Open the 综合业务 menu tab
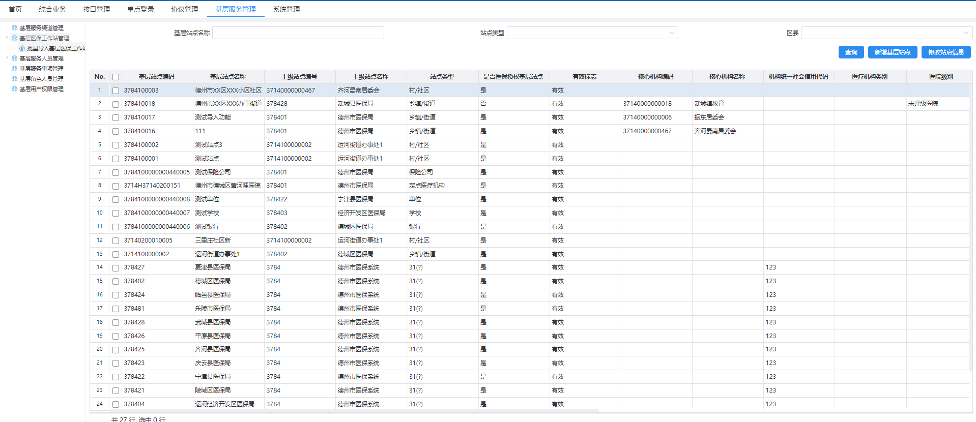Screen dimensions: 976x422 [x=52, y=9]
